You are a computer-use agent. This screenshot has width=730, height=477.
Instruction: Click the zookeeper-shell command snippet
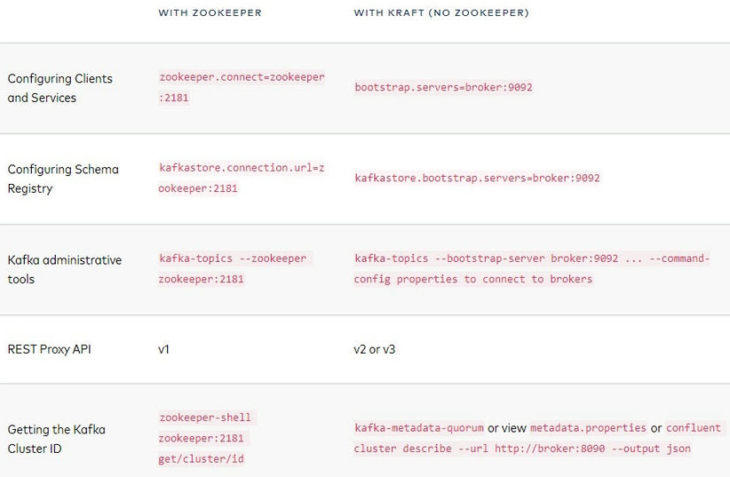[x=205, y=438]
